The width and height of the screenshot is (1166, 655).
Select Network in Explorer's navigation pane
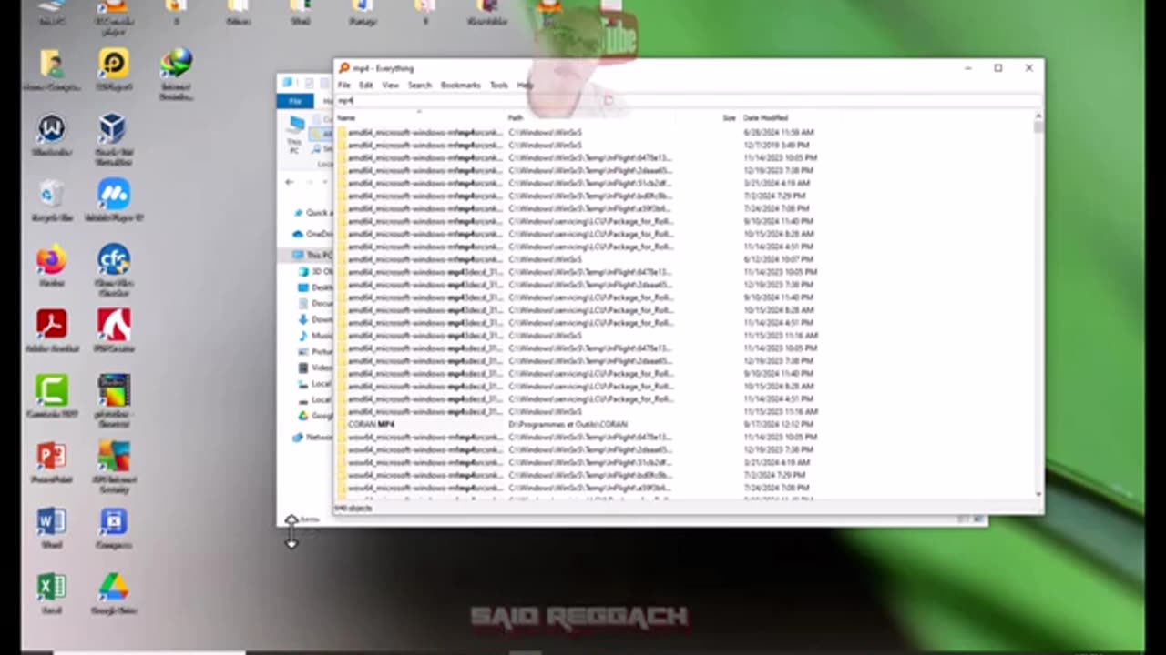[312, 437]
